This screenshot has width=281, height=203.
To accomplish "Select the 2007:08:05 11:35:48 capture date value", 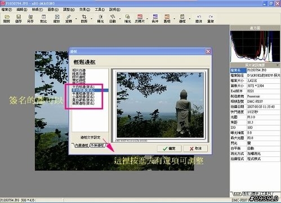I will tap(261, 107).
